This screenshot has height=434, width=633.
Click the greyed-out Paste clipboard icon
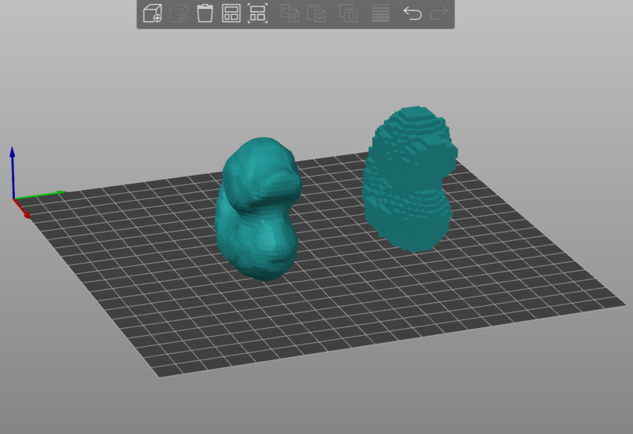316,13
